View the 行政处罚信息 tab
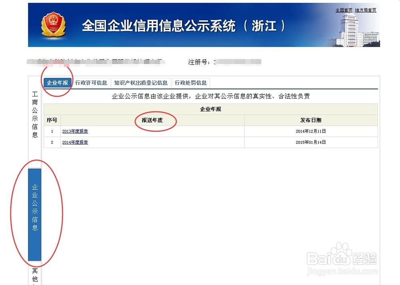Viewport: 400px width, 285px height. click(x=191, y=82)
